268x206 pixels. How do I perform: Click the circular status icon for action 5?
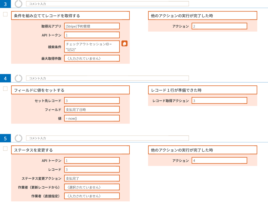click(x=18, y=138)
